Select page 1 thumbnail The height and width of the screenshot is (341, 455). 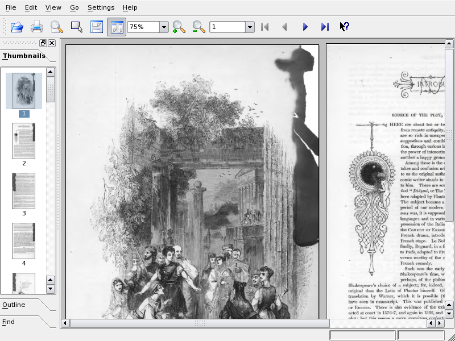(x=24, y=91)
